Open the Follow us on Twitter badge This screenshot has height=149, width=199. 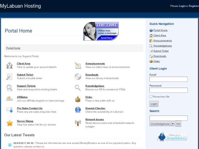[x=172, y=137]
